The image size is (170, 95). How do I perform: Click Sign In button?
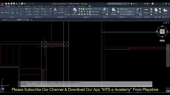coord(134,4)
